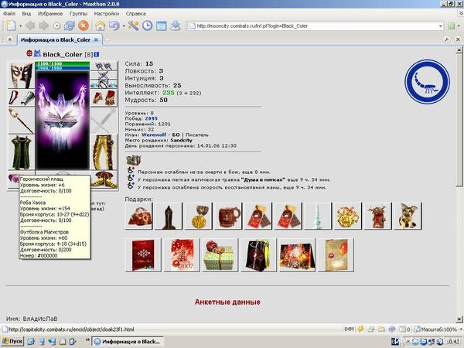464x348 pixels.
Task: Click the Анкетные данные heading
Action: (x=227, y=302)
